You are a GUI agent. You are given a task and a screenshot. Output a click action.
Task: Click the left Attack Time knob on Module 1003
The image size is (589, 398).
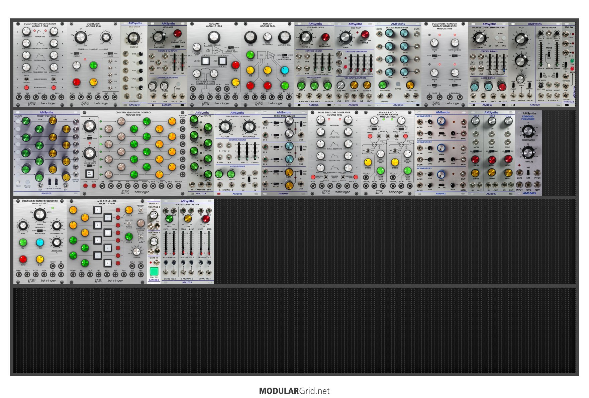coord(26,32)
